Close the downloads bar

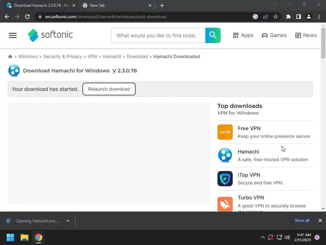click(x=320, y=220)
